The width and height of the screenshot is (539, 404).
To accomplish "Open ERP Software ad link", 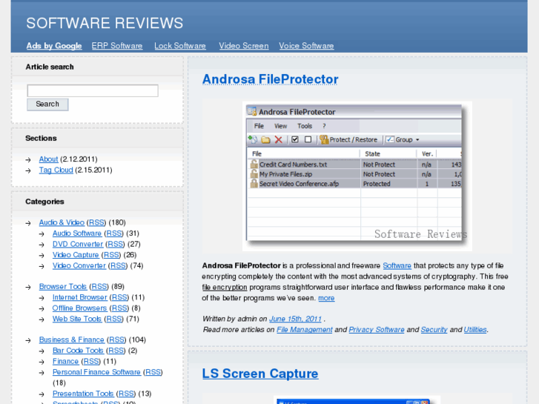I will (x=117, y=46).
